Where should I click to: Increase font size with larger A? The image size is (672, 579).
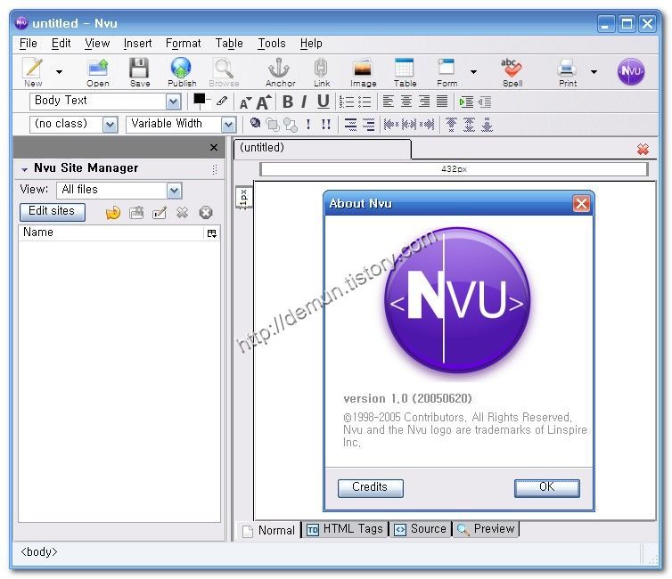[264, 102]
